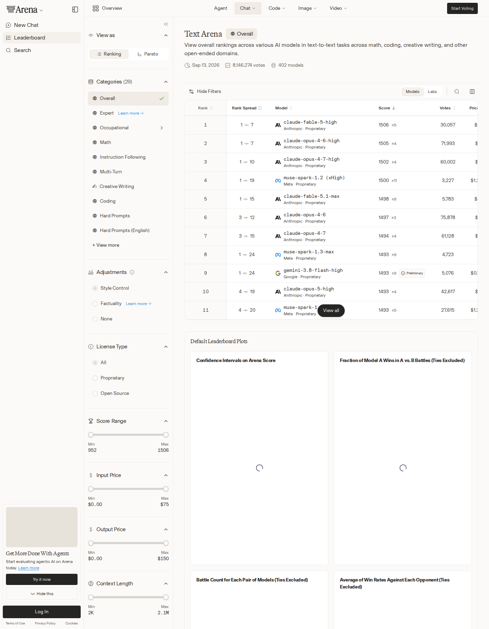
Task: Open the Agent tab
Action: point(221,8)
